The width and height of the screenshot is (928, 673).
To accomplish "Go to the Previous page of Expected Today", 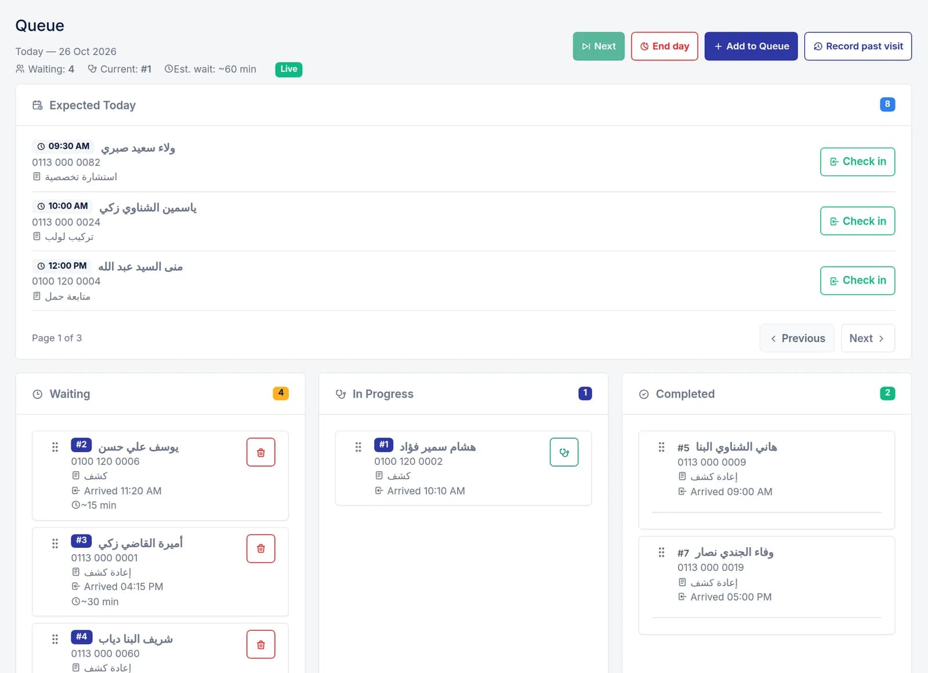I will click(797, 338).
